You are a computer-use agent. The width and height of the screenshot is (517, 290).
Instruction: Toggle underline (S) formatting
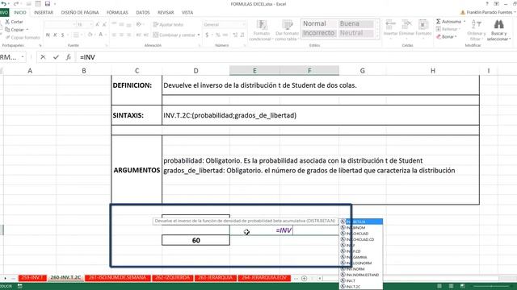(x=62, y=35)
